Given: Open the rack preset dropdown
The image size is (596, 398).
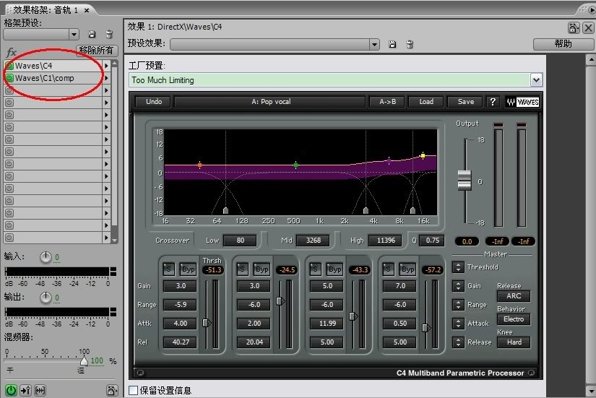Looking at the screenshot, I should point(74,35).
